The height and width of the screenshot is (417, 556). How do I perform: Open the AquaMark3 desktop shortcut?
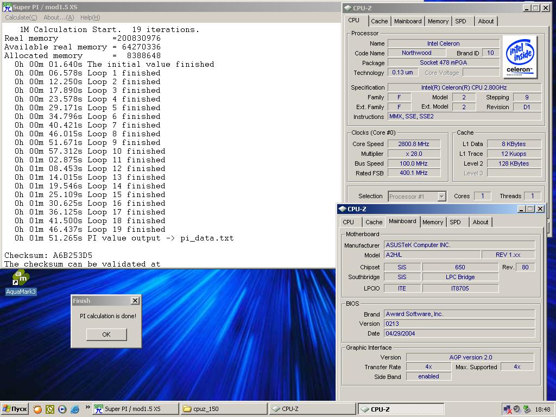click(21, 282)
